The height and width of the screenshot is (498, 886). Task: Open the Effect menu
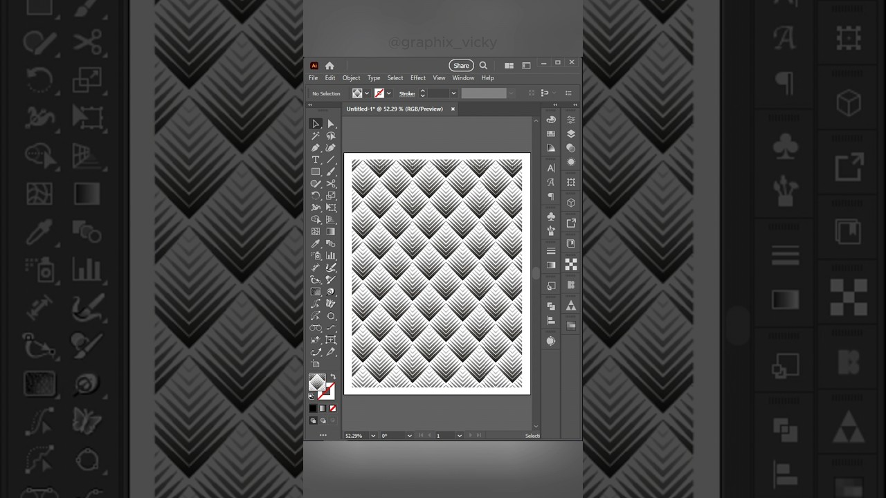[x=418, y=78]
